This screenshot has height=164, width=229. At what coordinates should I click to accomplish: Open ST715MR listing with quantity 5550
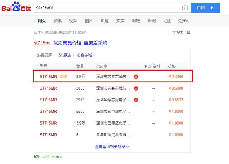point(48,111)
